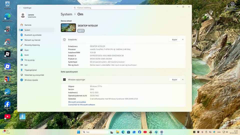Open the Bluetooth og enheder settings

pyautogui.click(x=33, y=35)
